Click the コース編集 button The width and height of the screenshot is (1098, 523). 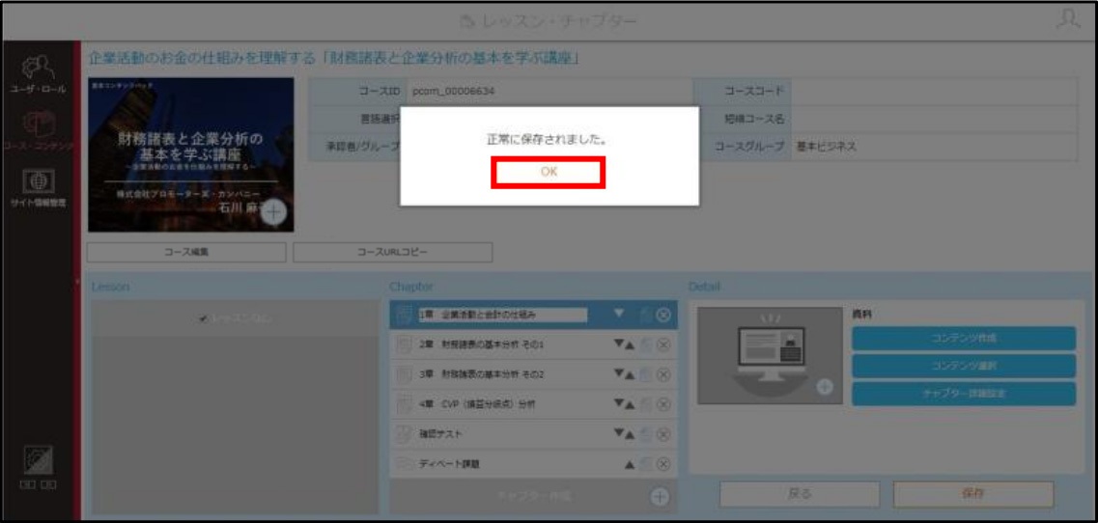coord(186,252)
